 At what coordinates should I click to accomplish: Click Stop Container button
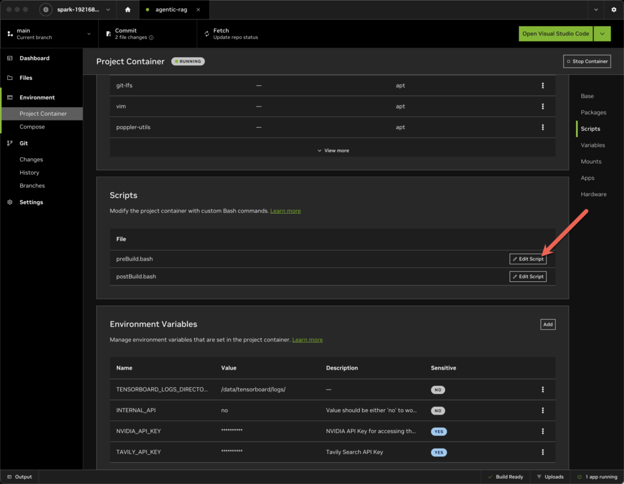point(587,61)
